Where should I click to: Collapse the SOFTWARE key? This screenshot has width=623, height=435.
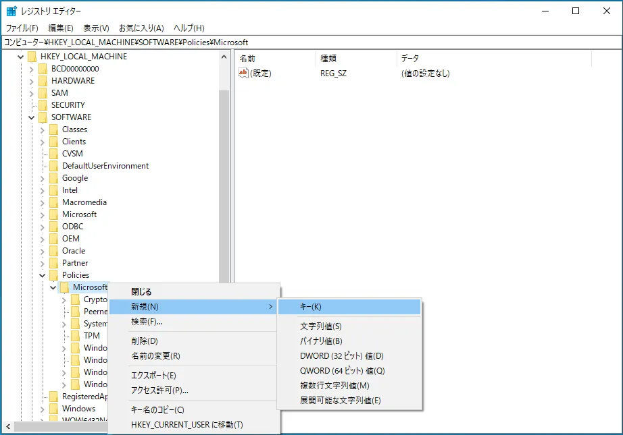click(31, 117)
